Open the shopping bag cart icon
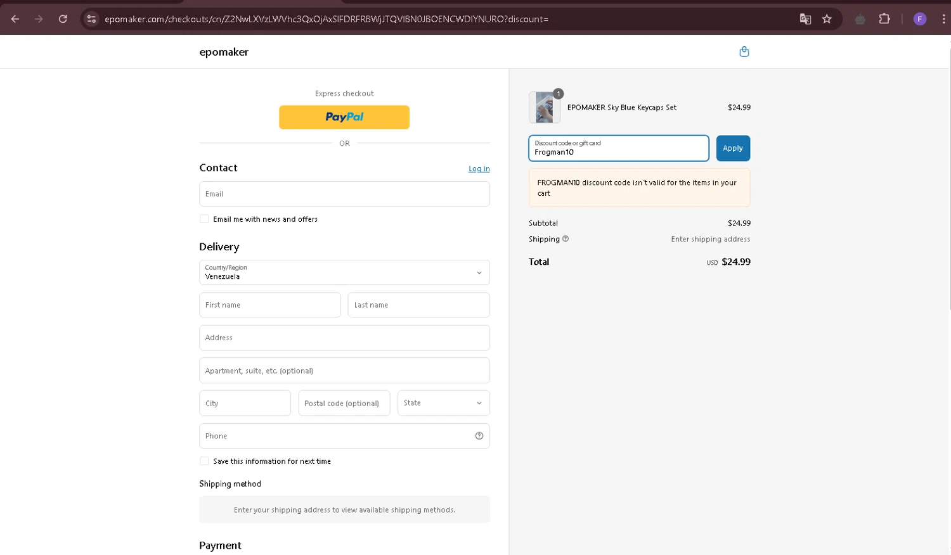This screenshot has width=951, height=555. (x=744, y=52)
